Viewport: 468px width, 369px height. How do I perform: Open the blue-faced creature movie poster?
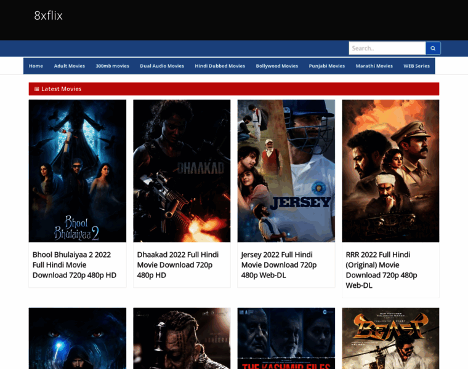(x=78, y=338)
